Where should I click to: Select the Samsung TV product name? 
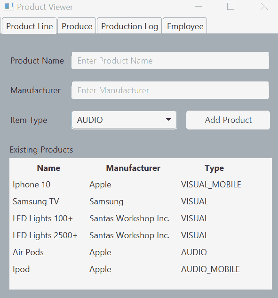coord(36,201)
